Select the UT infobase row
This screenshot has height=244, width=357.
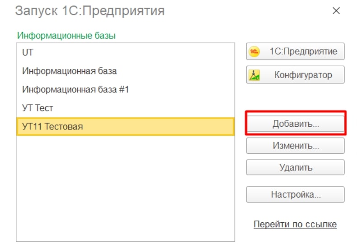126,52
